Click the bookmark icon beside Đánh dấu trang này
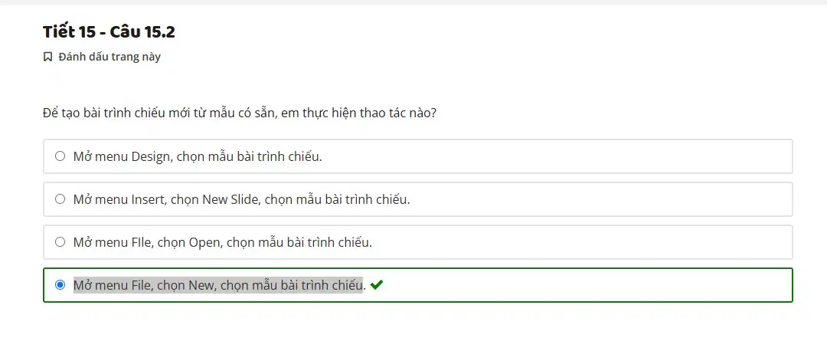Screen dimensions: 827x338 pos(47,57)
